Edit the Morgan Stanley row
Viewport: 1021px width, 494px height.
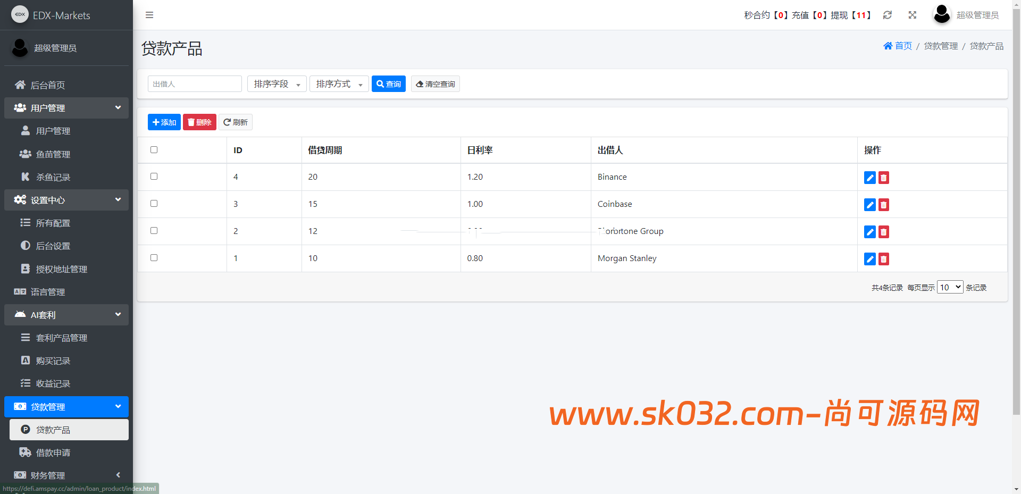pos(869,259)
